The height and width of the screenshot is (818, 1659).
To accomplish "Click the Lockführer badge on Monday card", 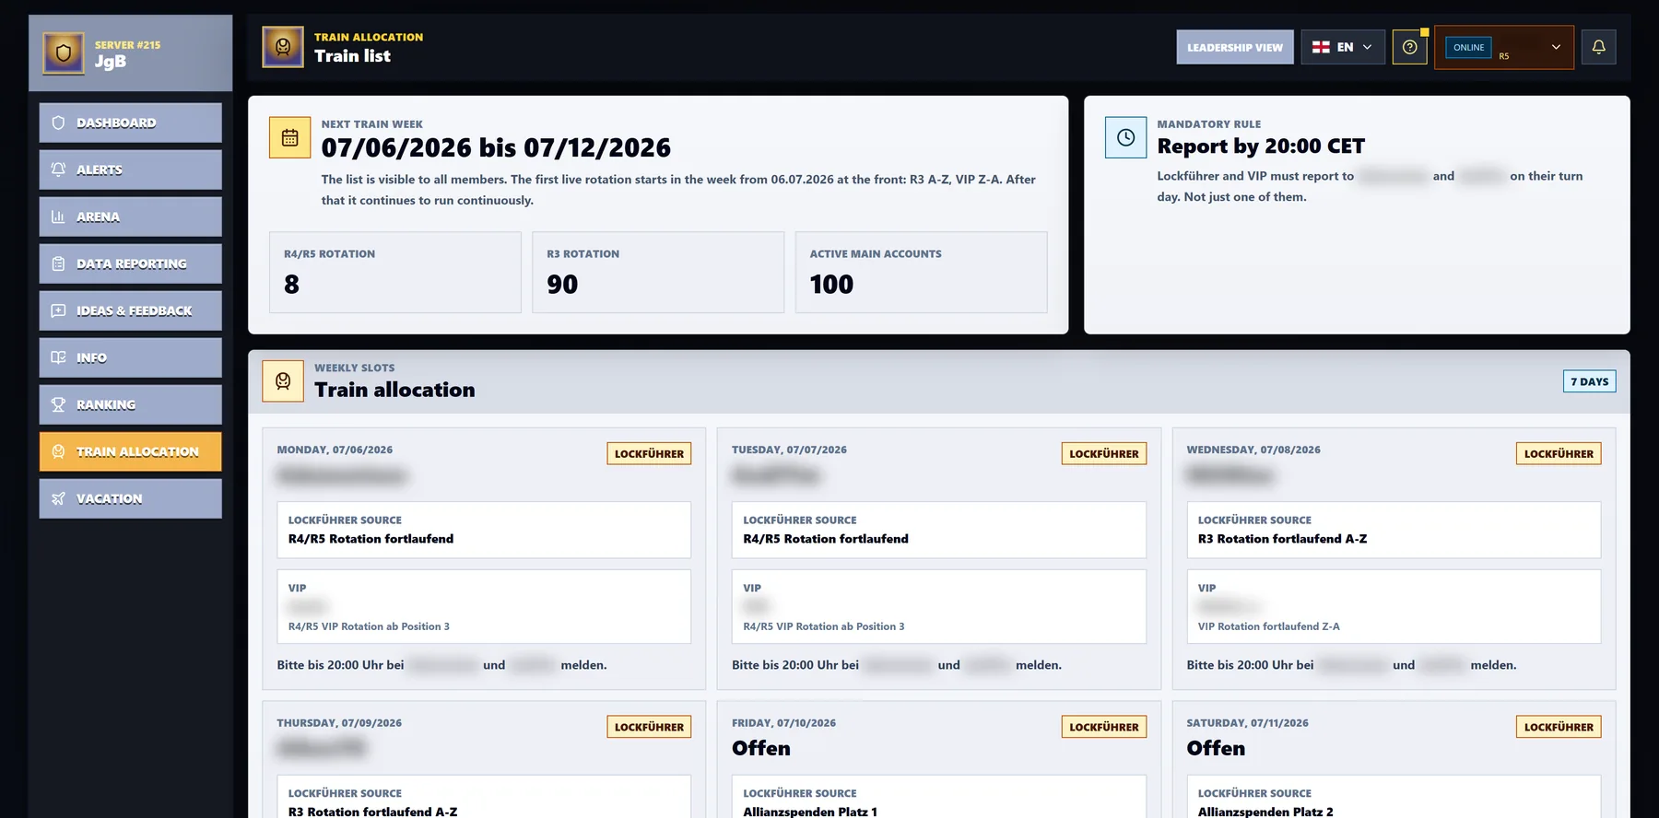I will point(649,453).
